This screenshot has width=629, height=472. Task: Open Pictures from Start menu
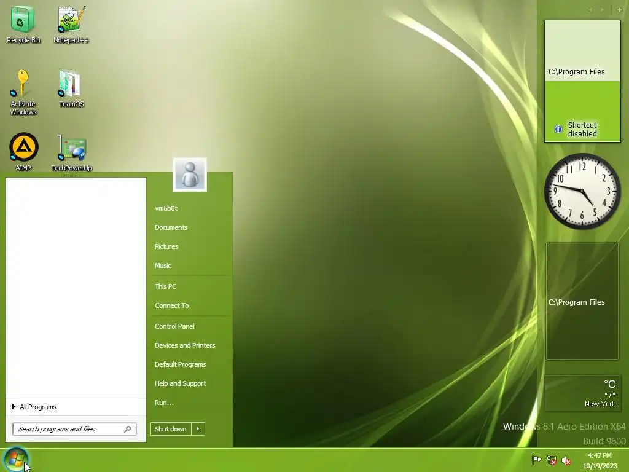tap(166, 246)
